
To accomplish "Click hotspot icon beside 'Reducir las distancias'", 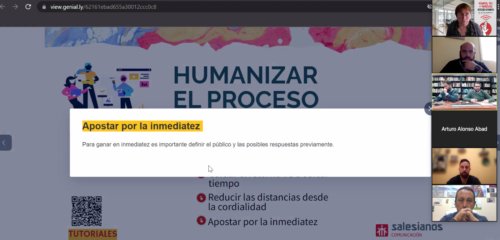I will point(201,198).
